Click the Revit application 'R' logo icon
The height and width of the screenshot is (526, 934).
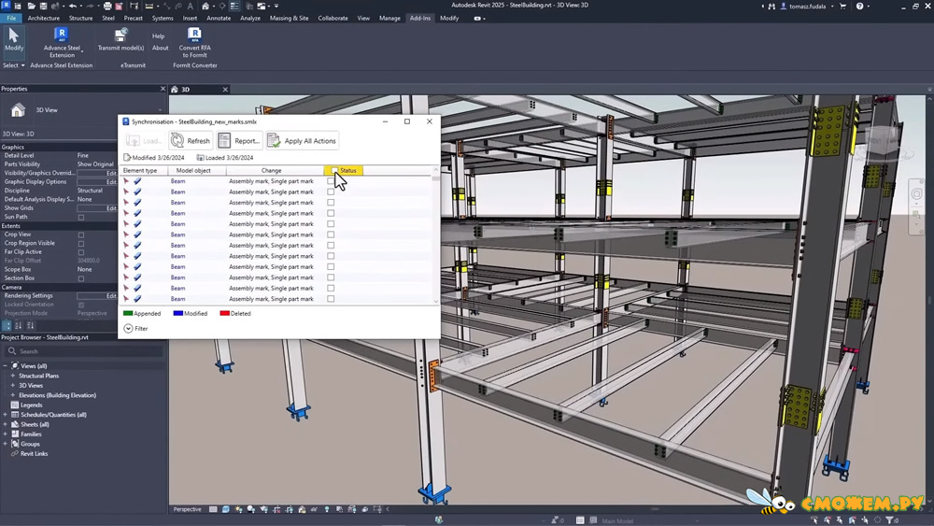point(6,6)
